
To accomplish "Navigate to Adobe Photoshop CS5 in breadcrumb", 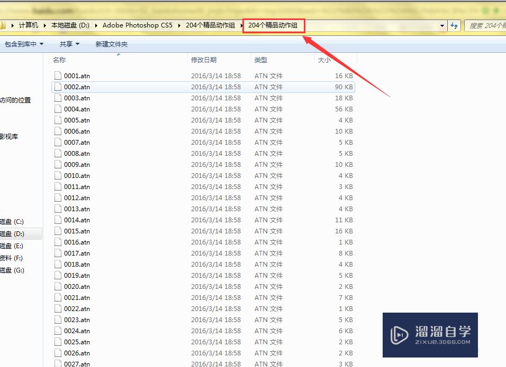I will (x=138, y=25).
